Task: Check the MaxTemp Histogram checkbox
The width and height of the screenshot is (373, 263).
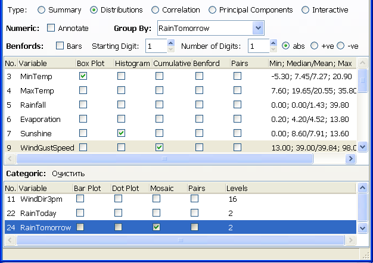Action: [122, 90]
